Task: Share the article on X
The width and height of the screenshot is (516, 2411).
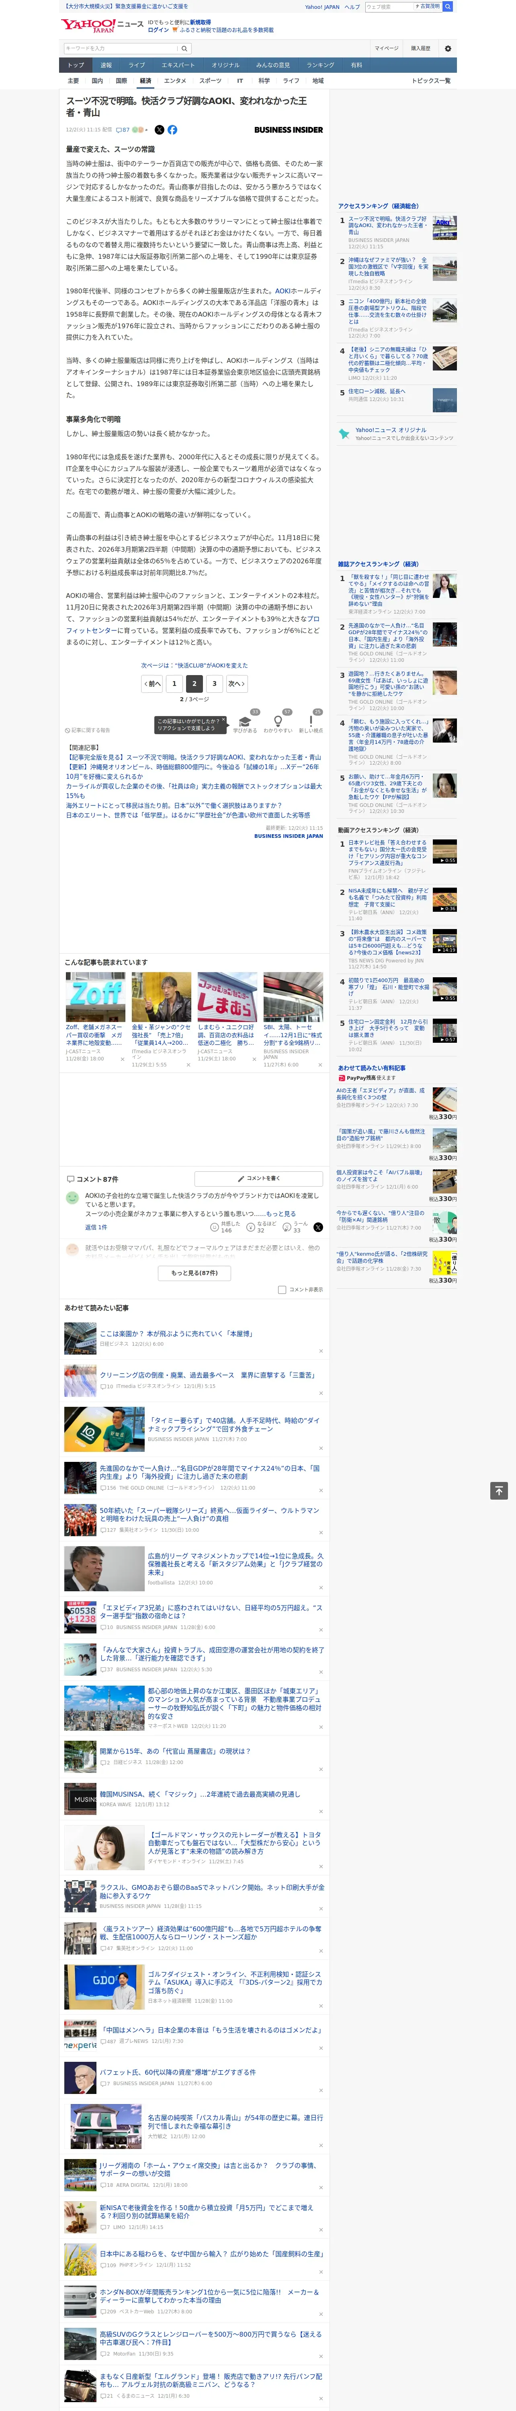Action: (159, 130)
